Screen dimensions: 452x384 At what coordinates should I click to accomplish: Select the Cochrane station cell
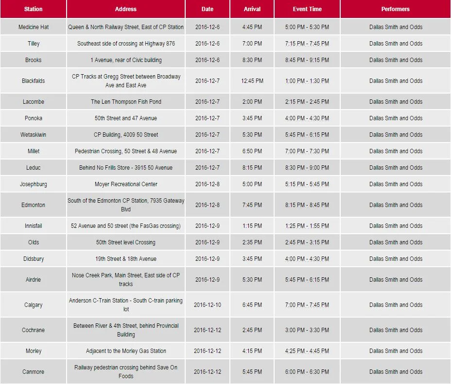pos(34,330)
